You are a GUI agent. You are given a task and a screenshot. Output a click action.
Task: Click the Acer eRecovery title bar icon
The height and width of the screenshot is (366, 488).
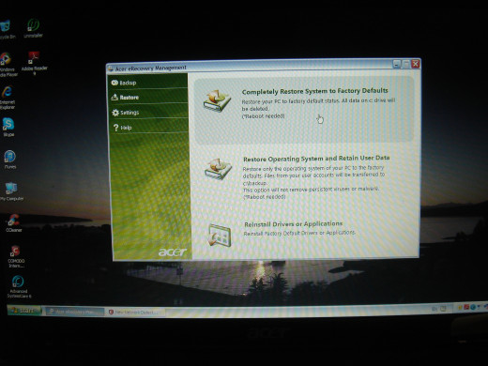pyautogui.click(x=110, y=69)
